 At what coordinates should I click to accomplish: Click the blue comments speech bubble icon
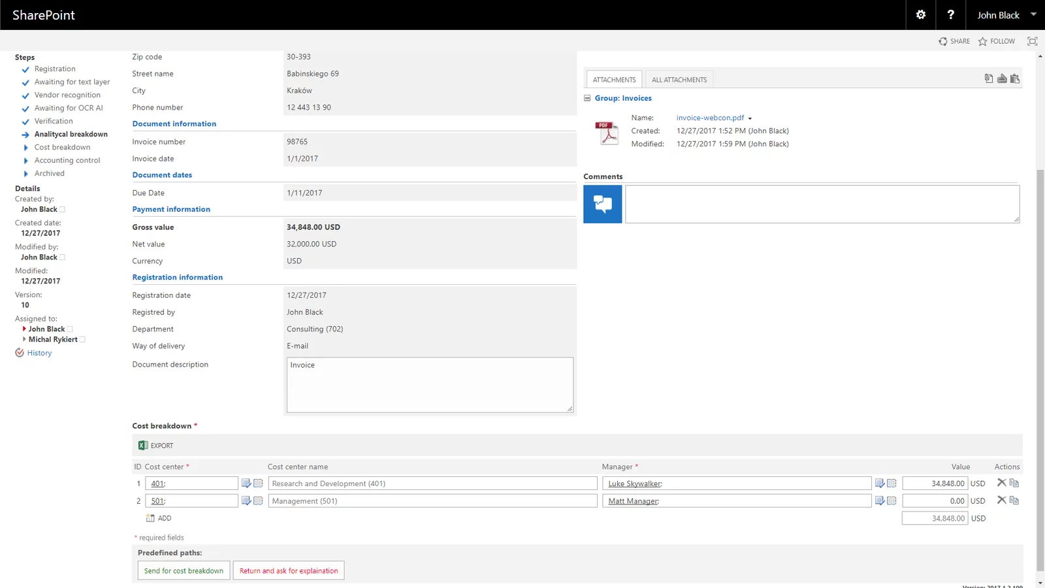pyautogui.click(x=603, y=204)
